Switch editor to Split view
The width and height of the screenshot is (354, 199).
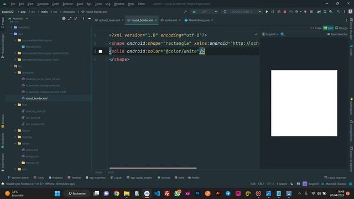[x=328, y=28]
